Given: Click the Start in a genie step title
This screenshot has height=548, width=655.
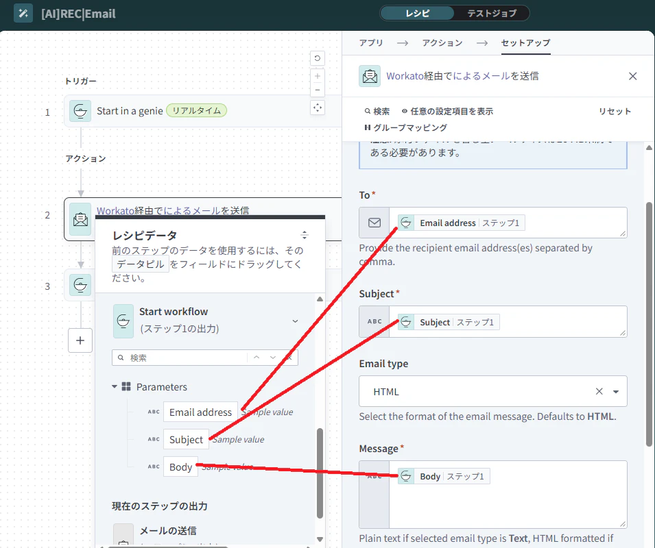Looking at the screenshot, I should click(130, 111).
